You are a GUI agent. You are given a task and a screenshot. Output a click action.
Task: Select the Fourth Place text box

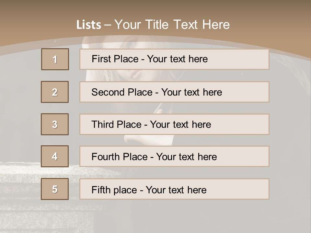(x=174, y=157)
